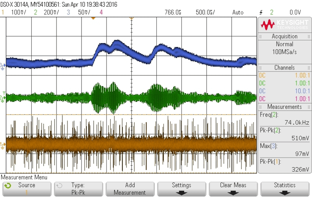Open the Acquisition panel header
The image size is (312, 197).
(x=285, y=36)
